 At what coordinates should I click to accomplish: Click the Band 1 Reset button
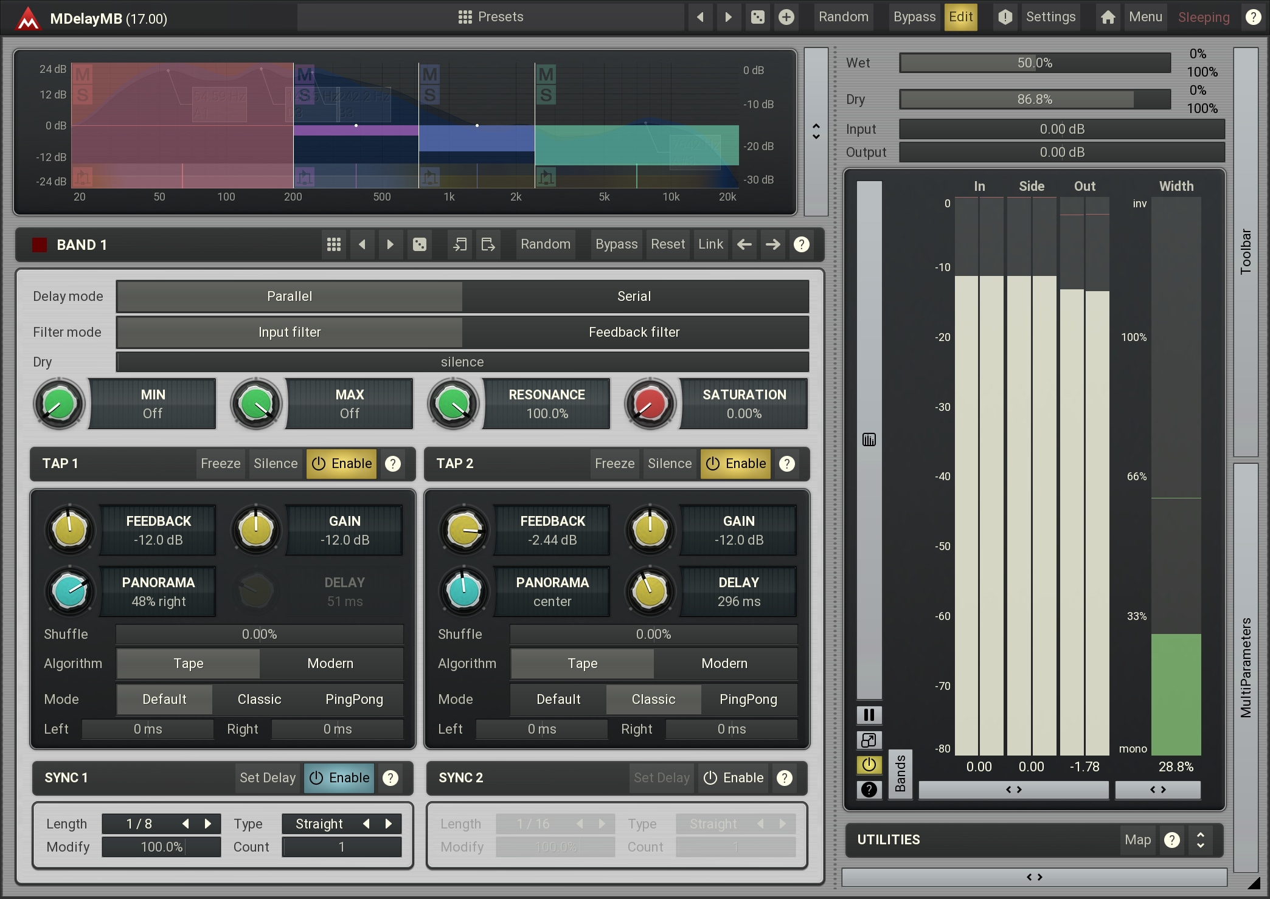pos(667,244)
